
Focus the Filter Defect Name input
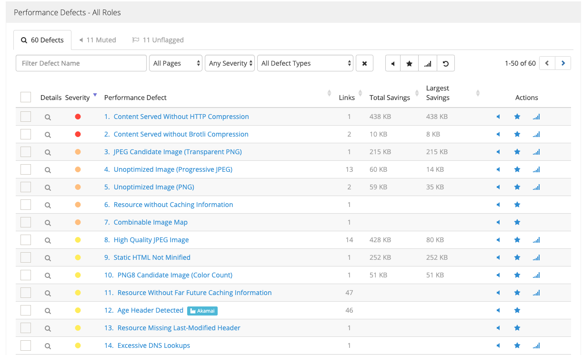81,63
